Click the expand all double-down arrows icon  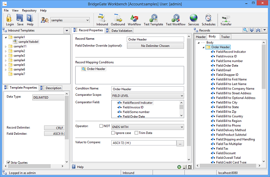point(252,30)
